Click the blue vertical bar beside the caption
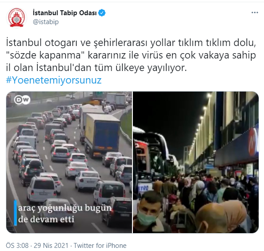The image size is (264, 251). 15,213
